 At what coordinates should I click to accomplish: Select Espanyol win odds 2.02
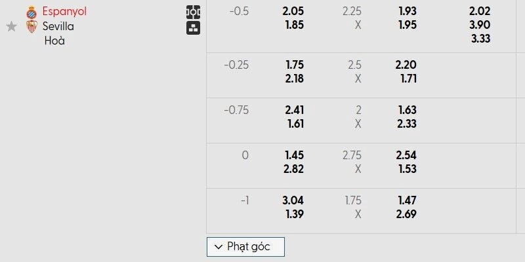(480, 12)
